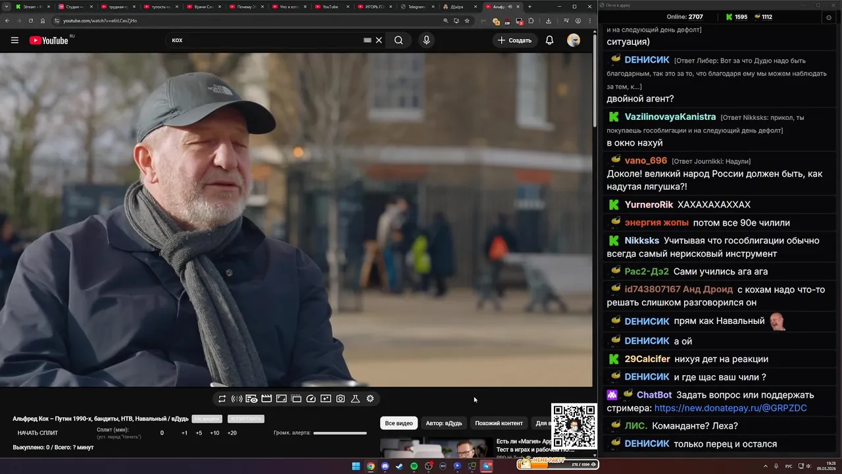Take a screenshot with the camera icon
Screen dimensions: 842x474
point(341,399)
